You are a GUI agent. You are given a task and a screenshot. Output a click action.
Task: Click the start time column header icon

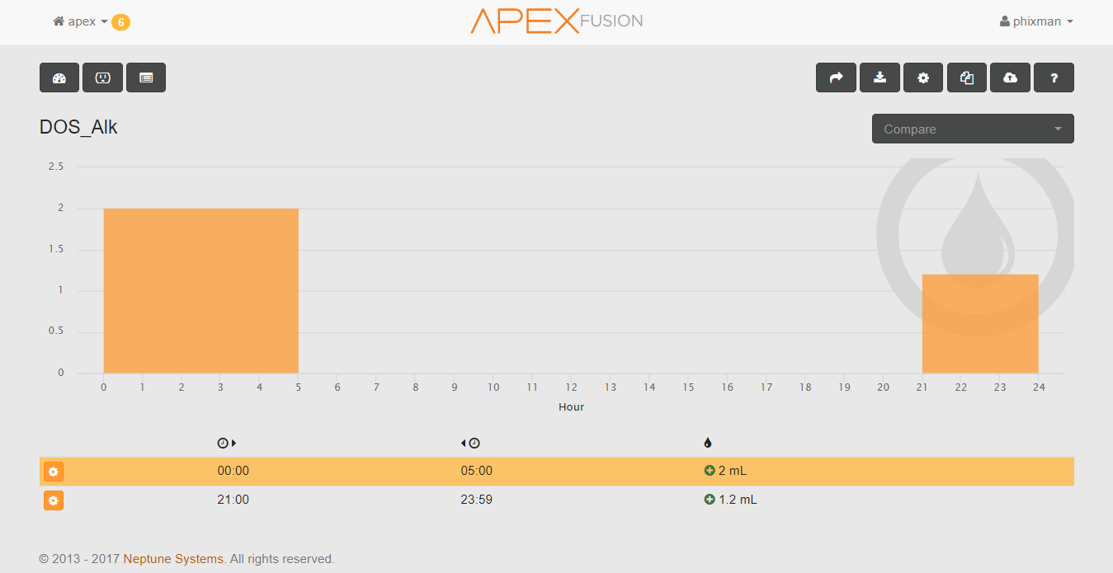pyautogui.click(x=226, y=444)
